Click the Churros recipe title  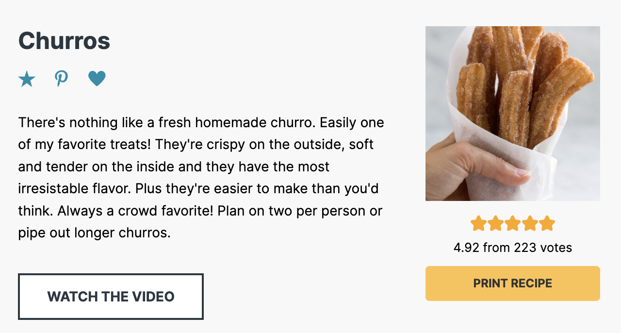(x=64, y=41)
